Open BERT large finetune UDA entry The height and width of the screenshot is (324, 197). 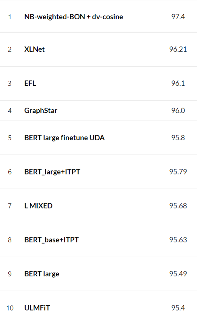(x=64, y=138)
